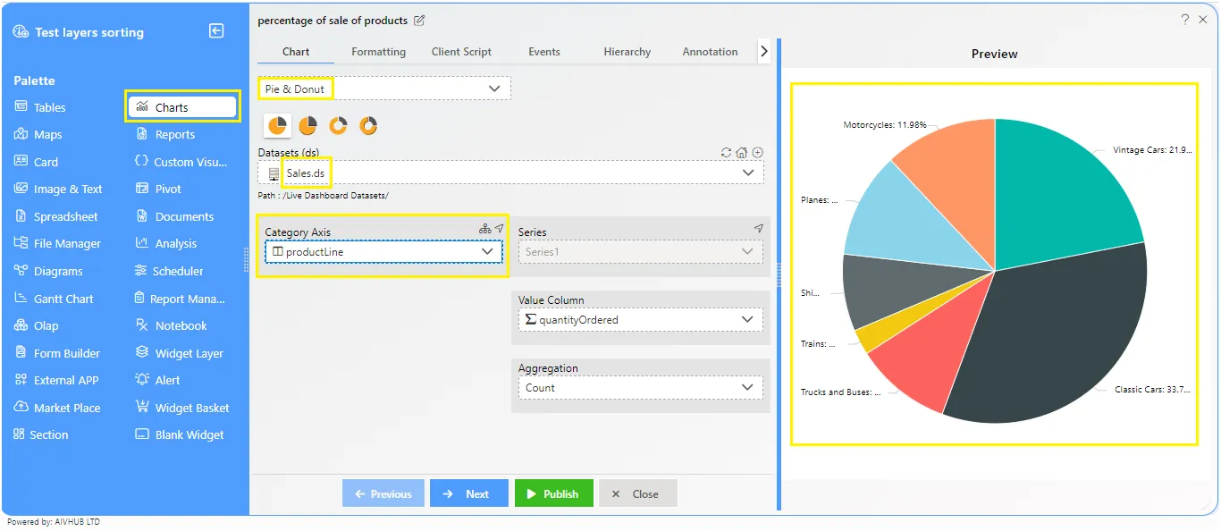Show more tabs with right chevron
The height and width of the screenshot is (531, 1221).
click(x=763, y=52)
